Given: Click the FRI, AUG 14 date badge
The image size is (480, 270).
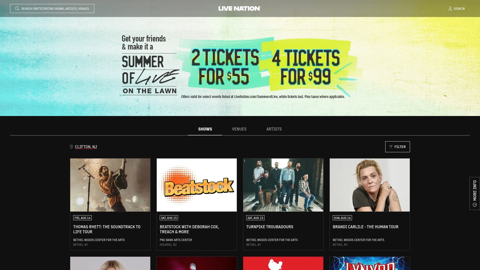Looking at the screenshot, I should 82,218.
